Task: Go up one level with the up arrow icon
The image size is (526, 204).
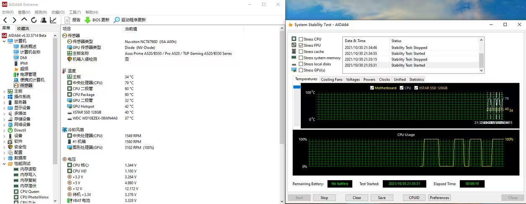Action: point(24,20)
